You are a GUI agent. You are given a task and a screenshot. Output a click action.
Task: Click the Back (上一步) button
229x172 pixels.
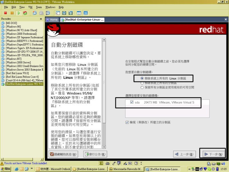184,154
